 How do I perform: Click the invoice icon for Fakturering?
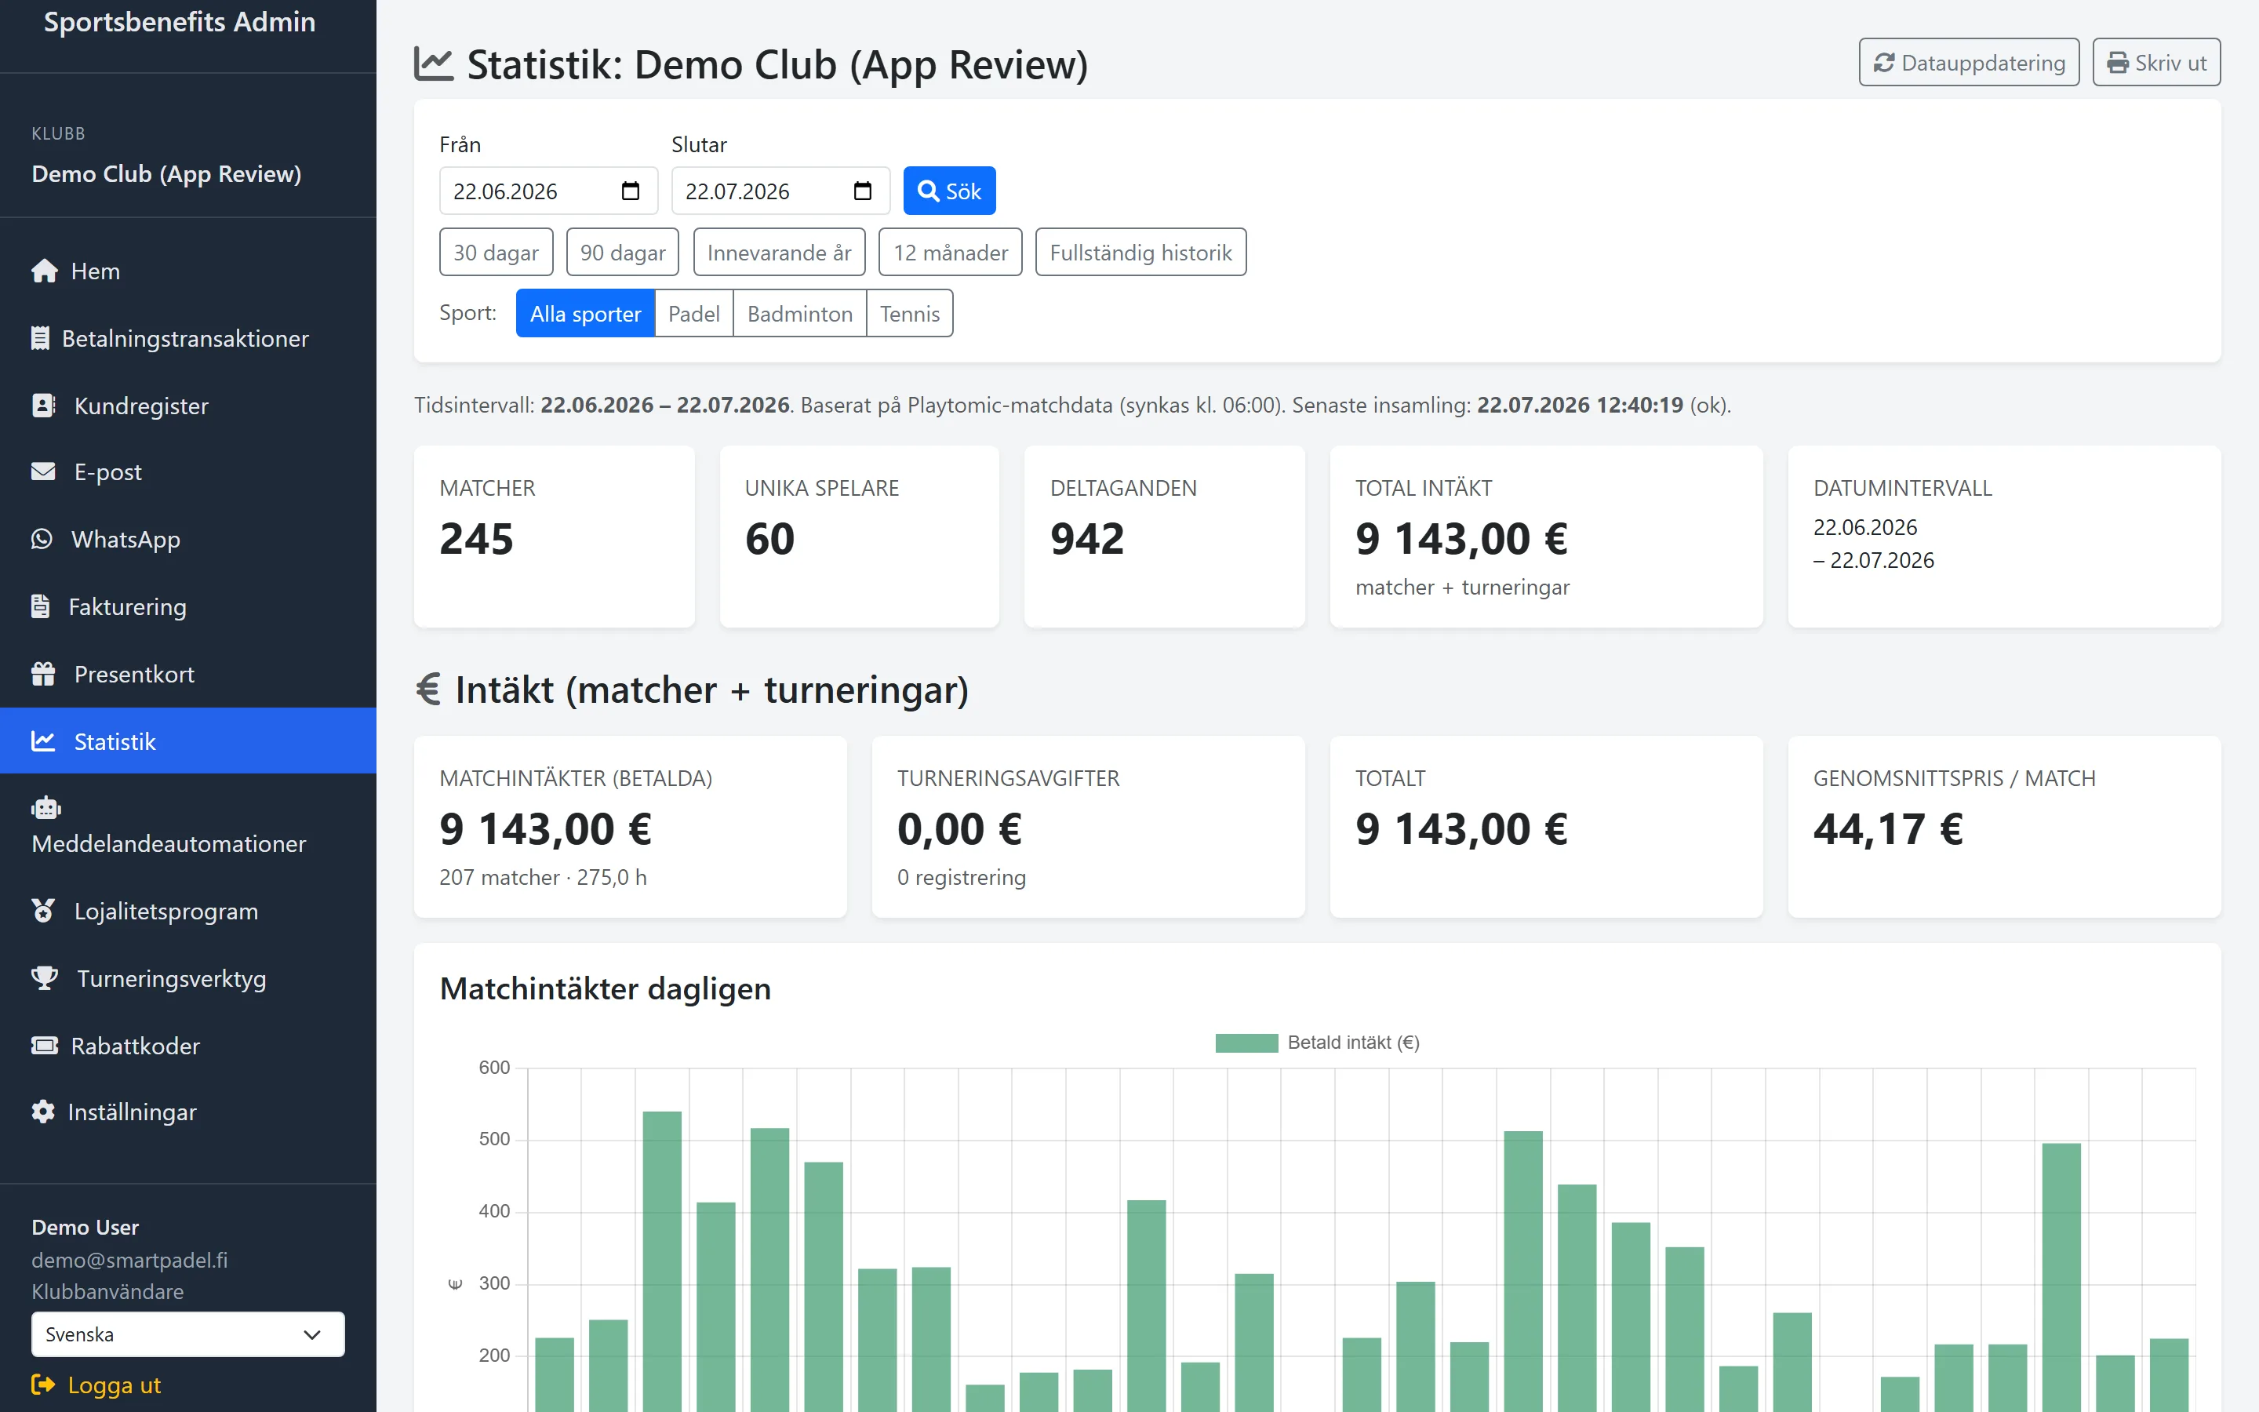40,606
